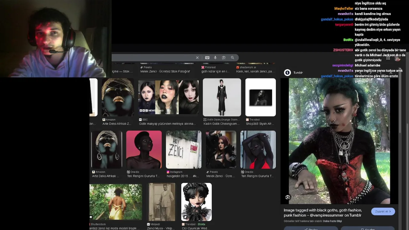This screenshot has height=230, width=409.
Task: Open the BBC gothic makeup faces thumbnail
Action: pos(168,97)
